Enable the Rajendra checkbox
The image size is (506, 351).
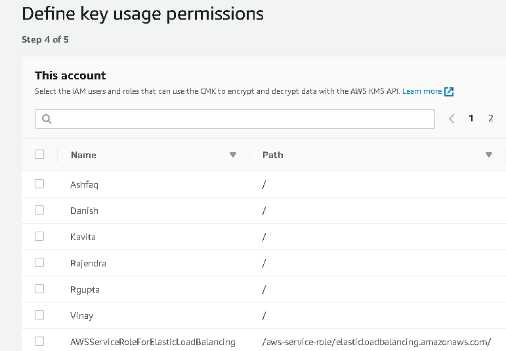coord(39,262)
